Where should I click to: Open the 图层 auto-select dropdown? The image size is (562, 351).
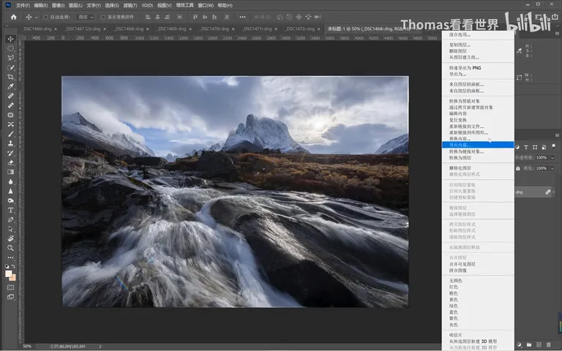86,17
